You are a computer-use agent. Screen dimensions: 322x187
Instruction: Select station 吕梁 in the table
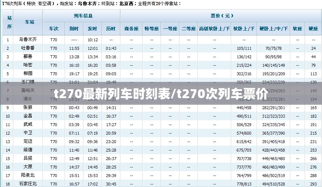click(28, 158)
